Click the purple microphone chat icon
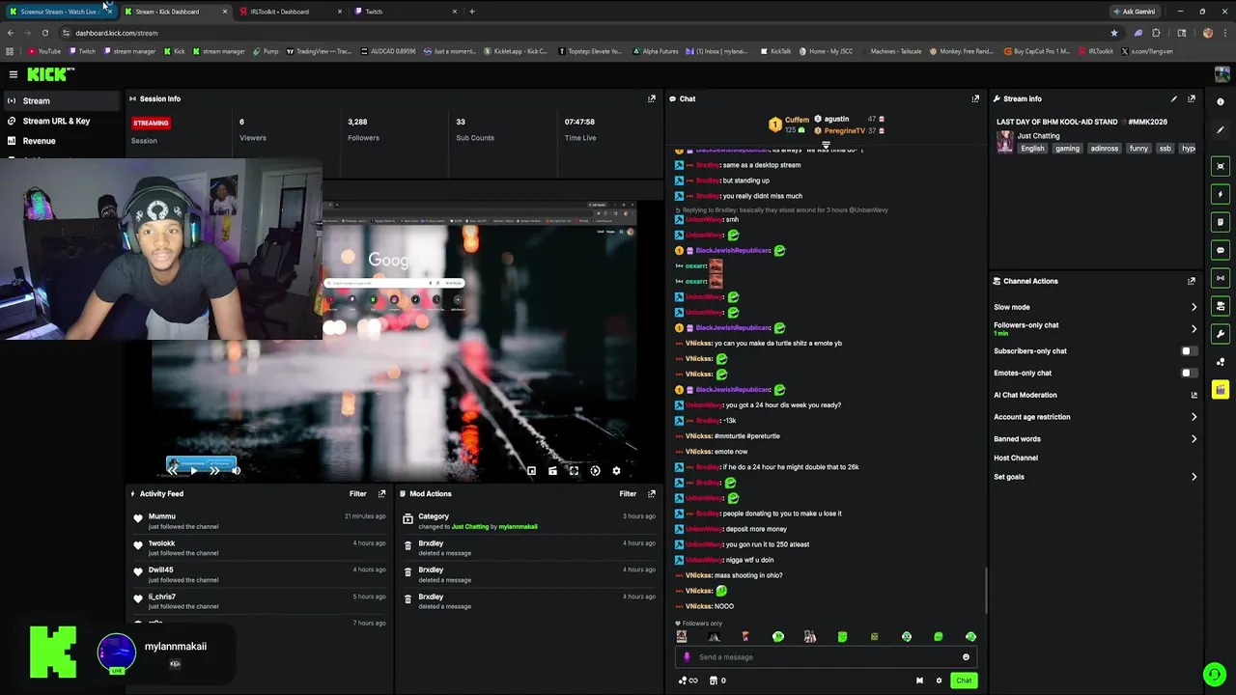Screen dimensions: 1236x695 (x=687, y=657)
